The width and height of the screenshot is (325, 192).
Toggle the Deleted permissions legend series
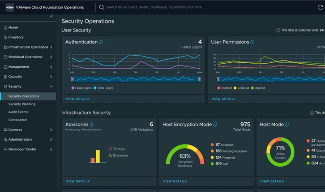(258, 88)
